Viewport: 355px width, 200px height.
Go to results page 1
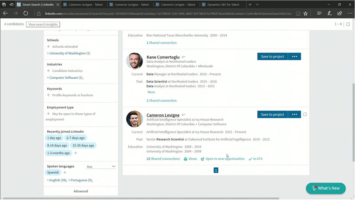(x=216, y=170)
